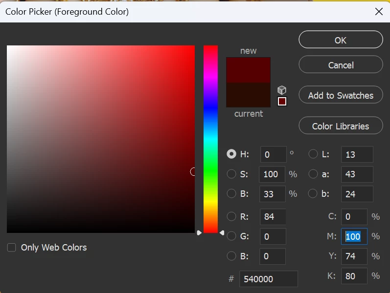Enable Only Web Colors checkbox

[11, 248]
